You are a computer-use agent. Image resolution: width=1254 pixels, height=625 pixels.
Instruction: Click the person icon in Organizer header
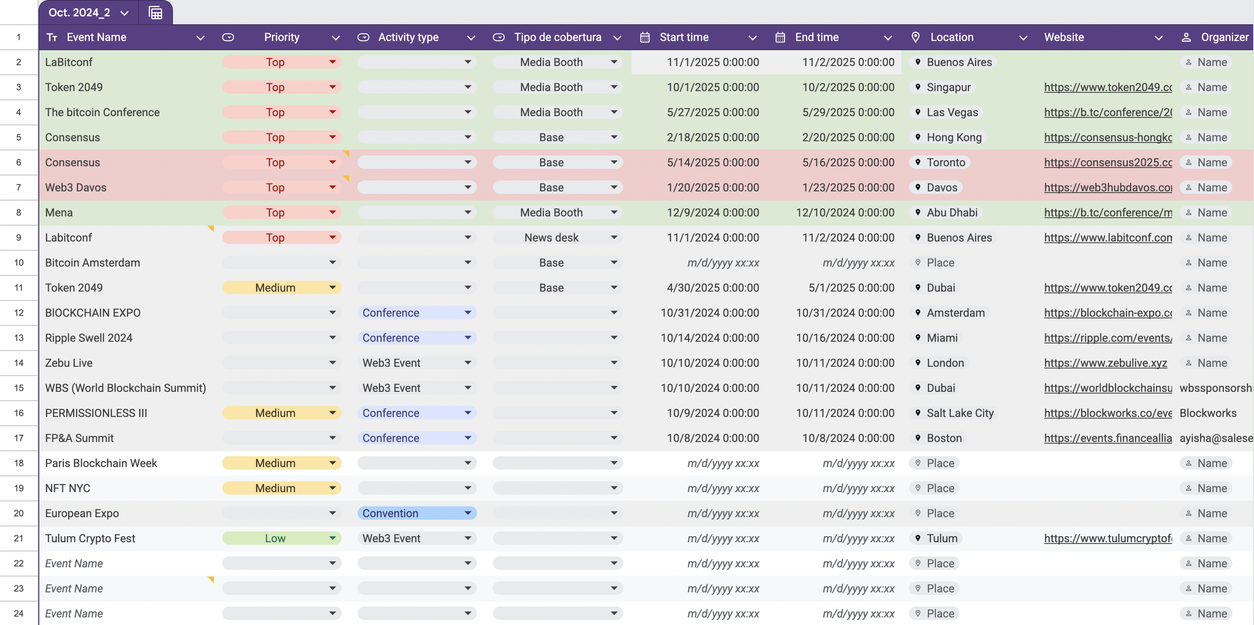[1186, 38]
